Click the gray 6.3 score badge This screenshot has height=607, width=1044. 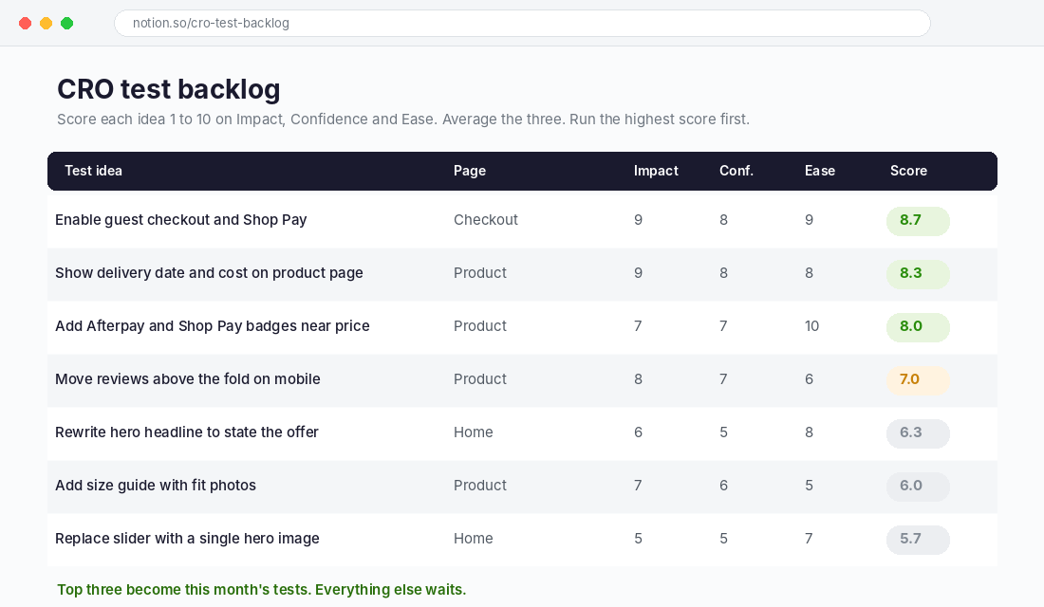918,433
